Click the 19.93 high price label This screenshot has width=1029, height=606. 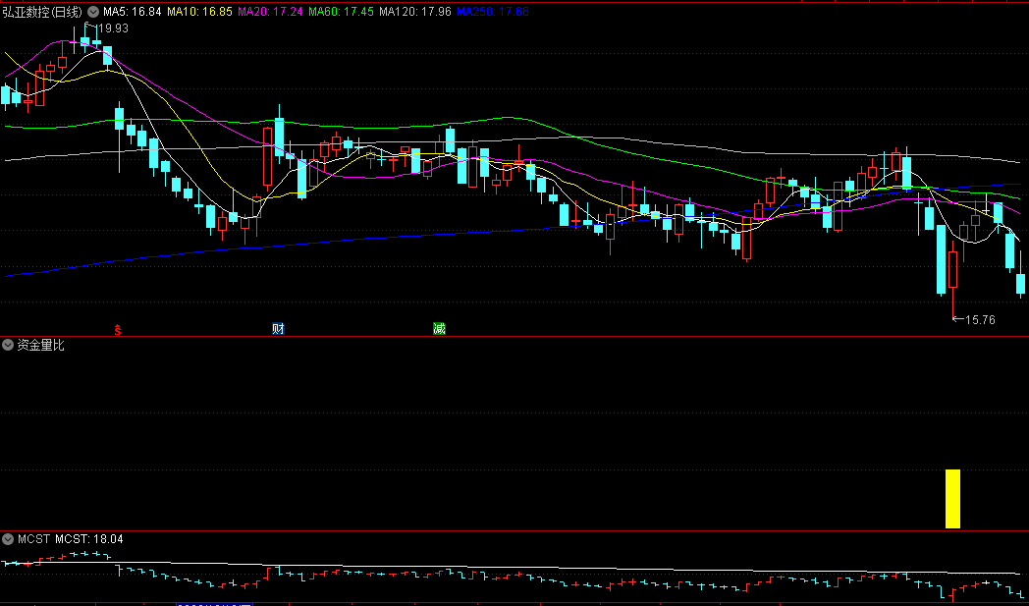pos(113,28)
